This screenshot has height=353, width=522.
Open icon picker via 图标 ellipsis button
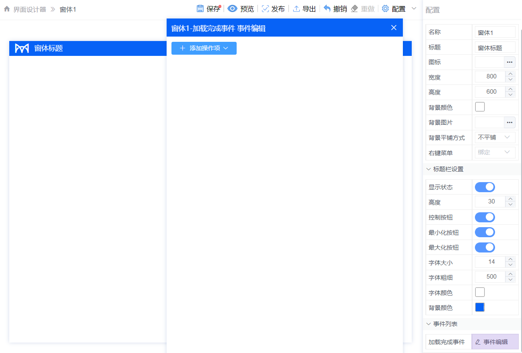[510, 62]
